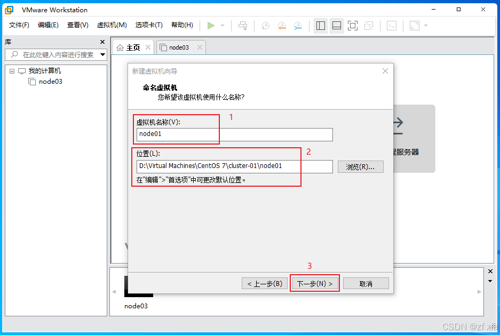Click the VMware Workstation title bar logo

pyautogui.click(x=9, y=10)
